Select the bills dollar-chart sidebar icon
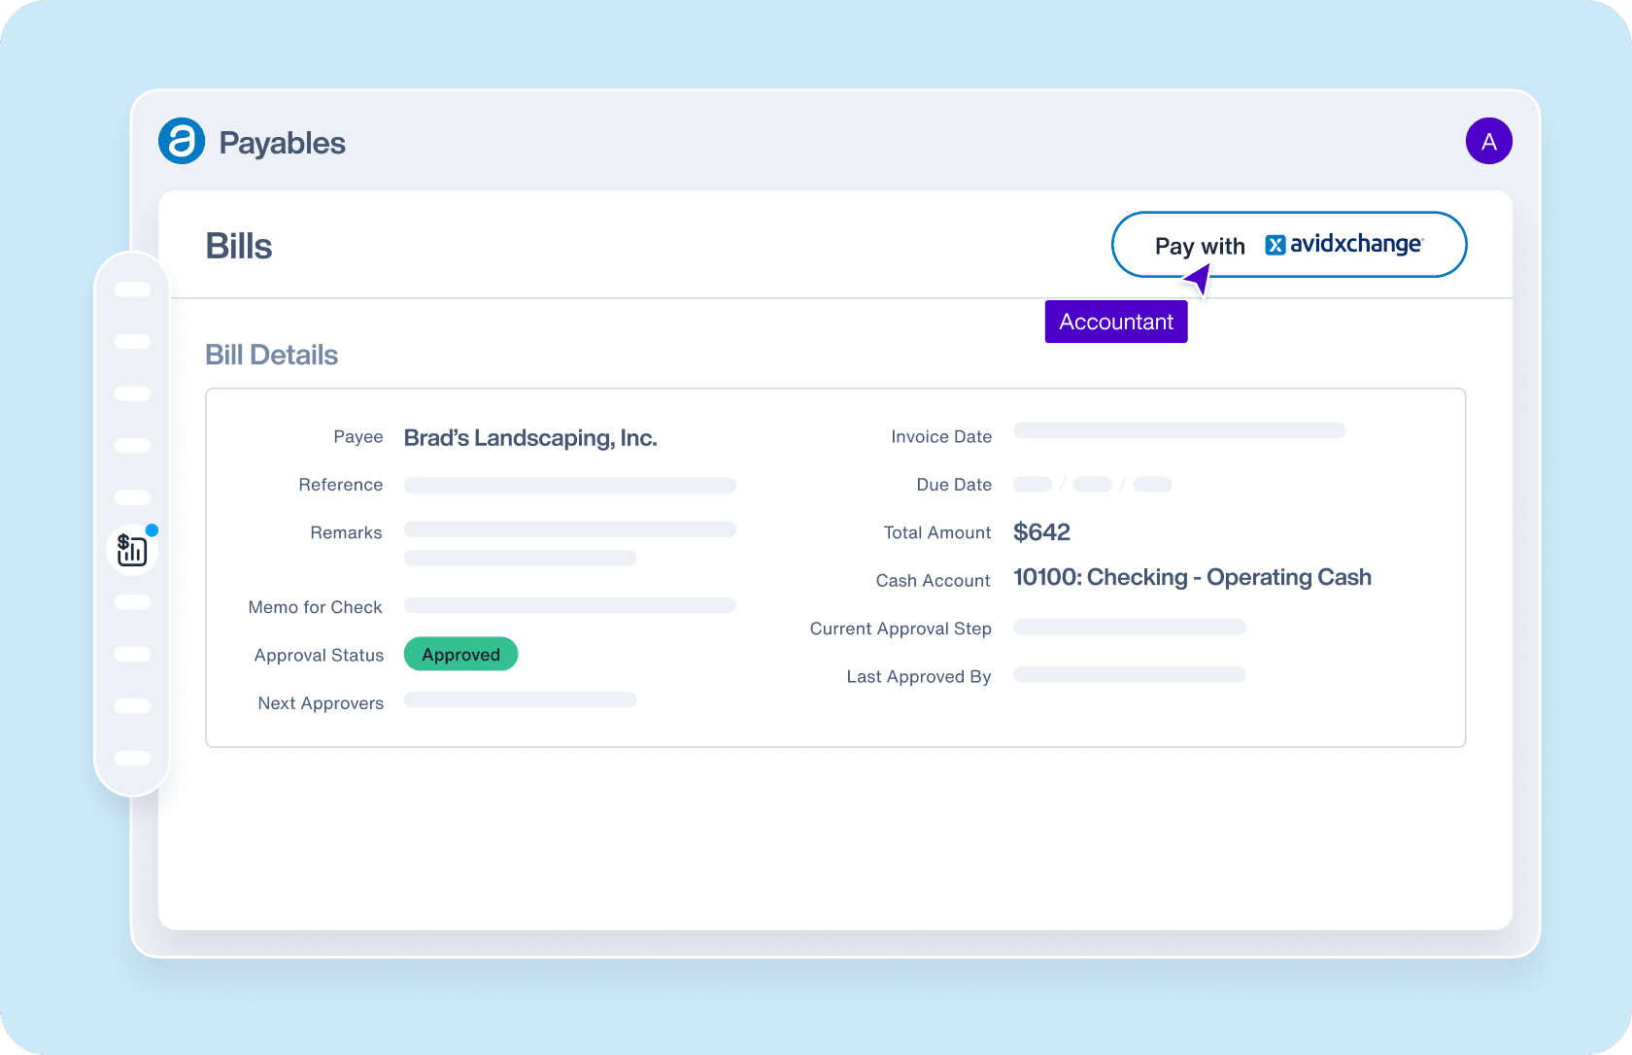1632x1055 pixels. point(132,550)
